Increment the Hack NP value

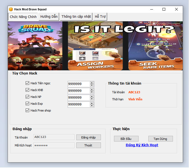coord(92,97)
